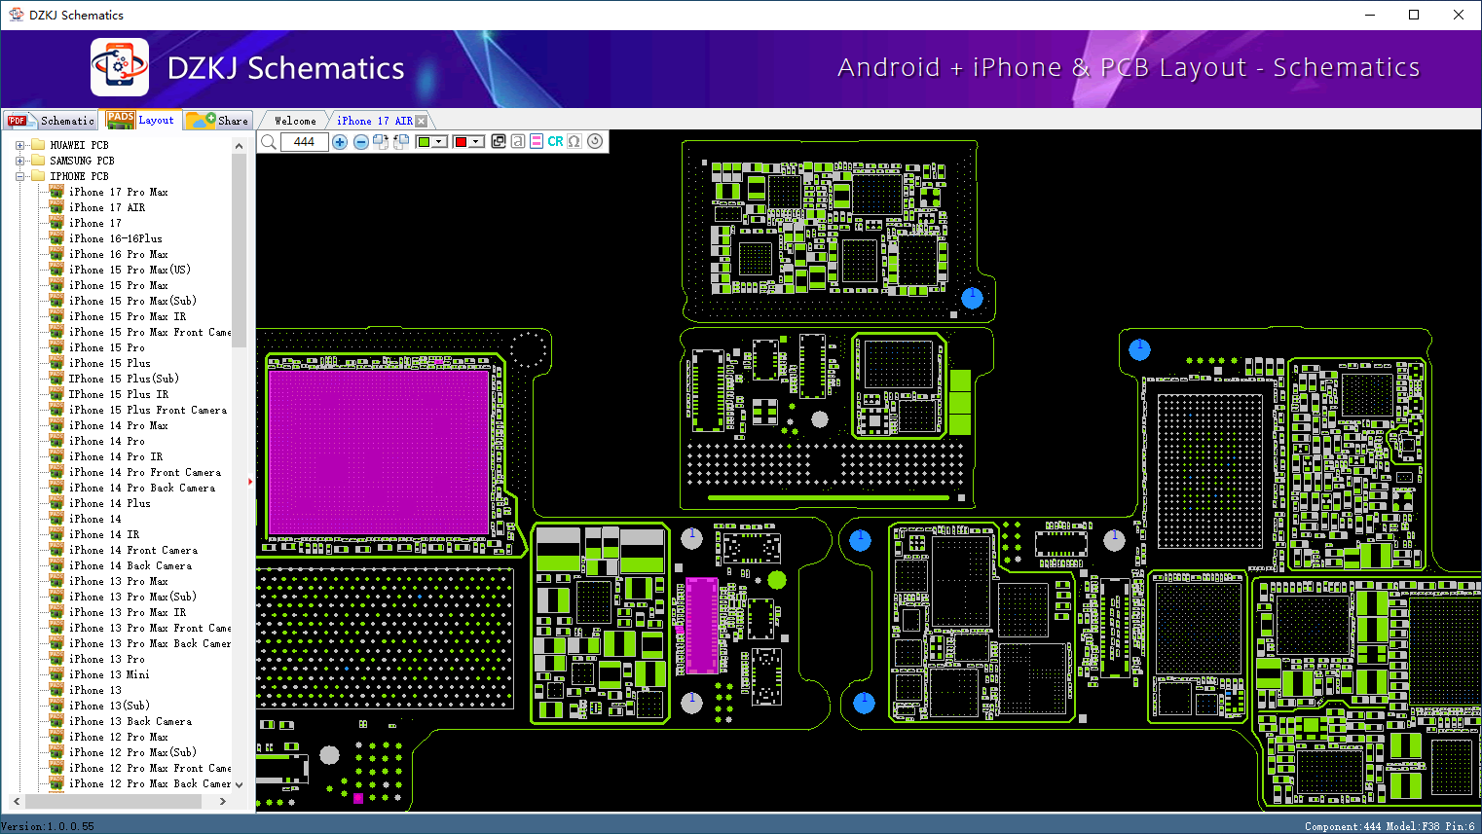Open iPhone 14 Pro Max layout
This screenshot has height=834, width=1482.
click(x=119, y=425)
